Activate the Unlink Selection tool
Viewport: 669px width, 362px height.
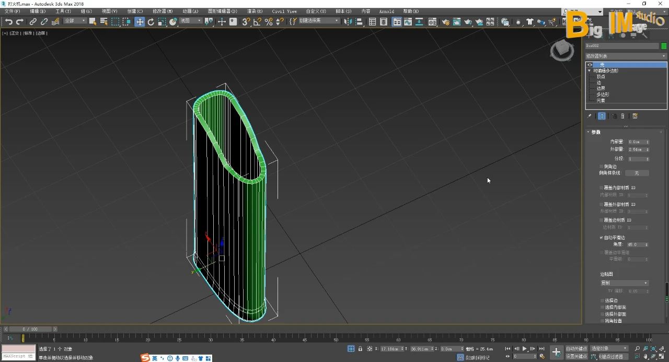[44, 21]
